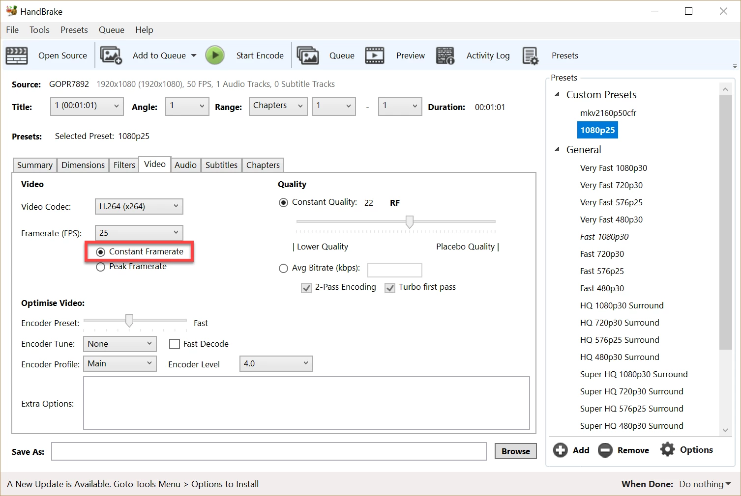Image resolution: width=741 pixels, height=496 pixels.
Task: Switch to the Dimensions tab
Action: tap(83, 165)
